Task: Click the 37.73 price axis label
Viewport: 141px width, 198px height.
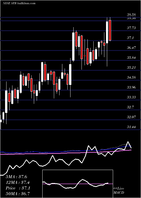Action: click(x=131, y=28)
